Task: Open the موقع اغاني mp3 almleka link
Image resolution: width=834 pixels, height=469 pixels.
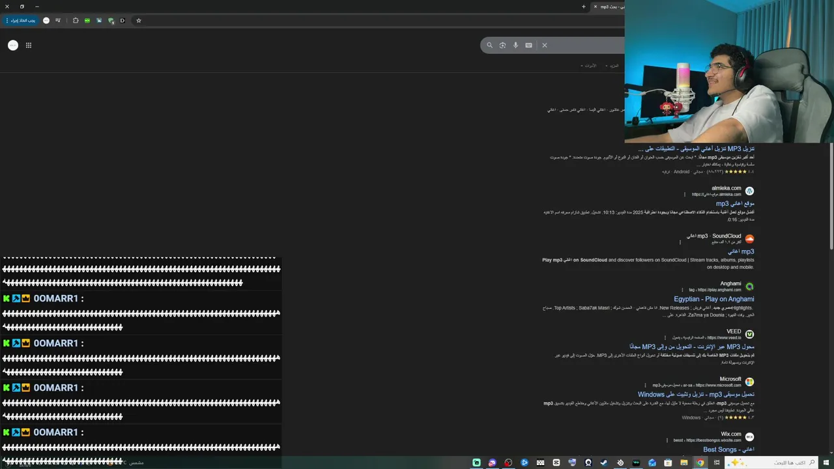Action: [735, 203]
